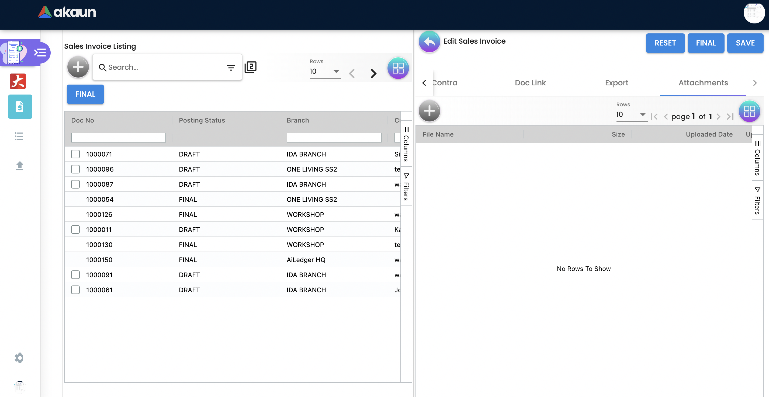Click the Doc No filter input field
Screen dimensions: 769x397
[118, 138]
